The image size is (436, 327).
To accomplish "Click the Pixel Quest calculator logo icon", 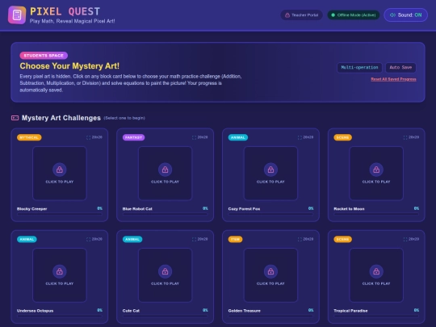I will tap(17, 15).
